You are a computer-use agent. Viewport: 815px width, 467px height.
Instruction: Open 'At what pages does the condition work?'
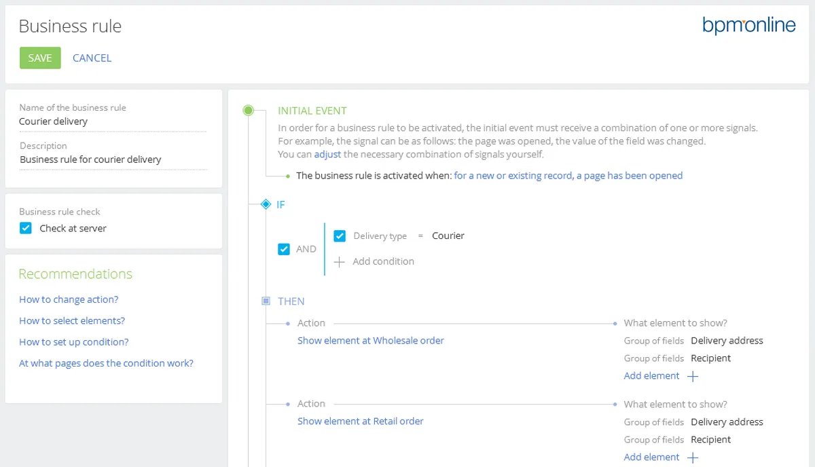point(106,364)
